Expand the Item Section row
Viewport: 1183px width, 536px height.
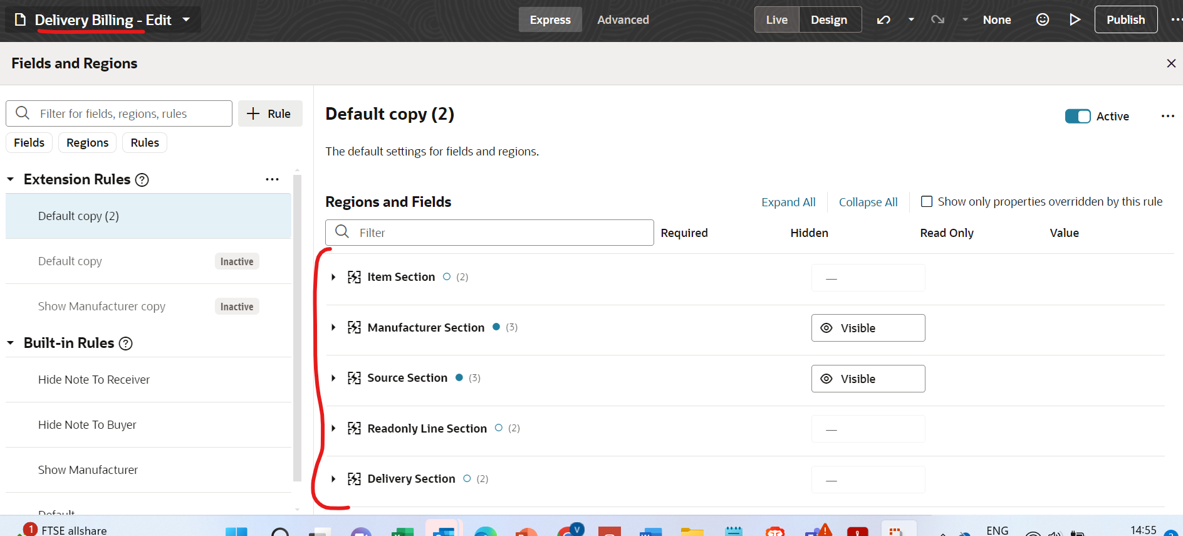(x=333, y=277)
